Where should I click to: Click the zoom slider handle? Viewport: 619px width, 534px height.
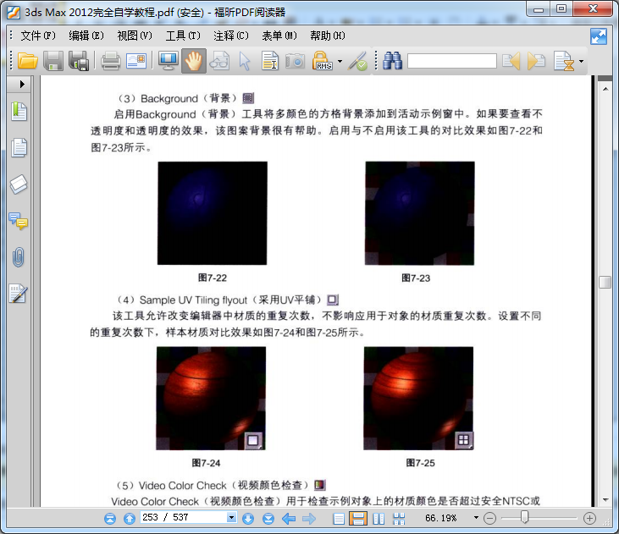[x=525, y=517]
